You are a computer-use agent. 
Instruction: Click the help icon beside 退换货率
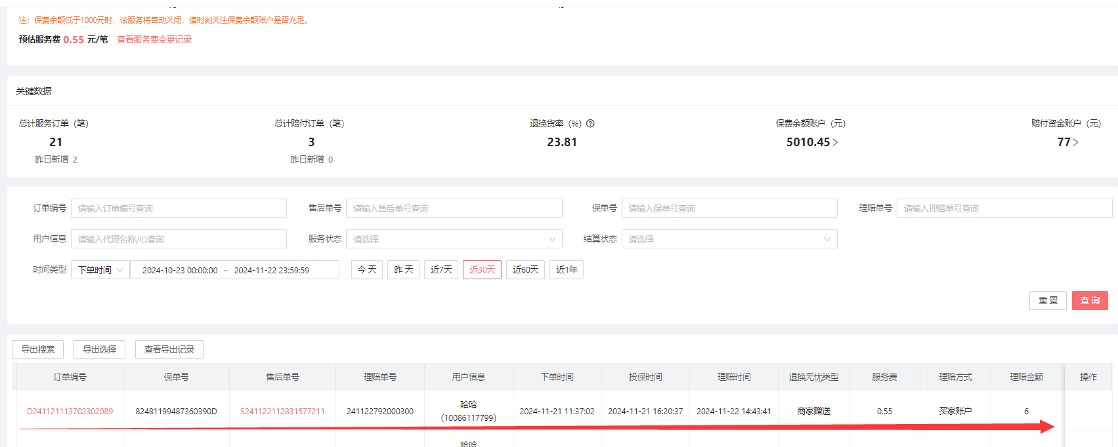pyautogui.click(x=590, y=123)
